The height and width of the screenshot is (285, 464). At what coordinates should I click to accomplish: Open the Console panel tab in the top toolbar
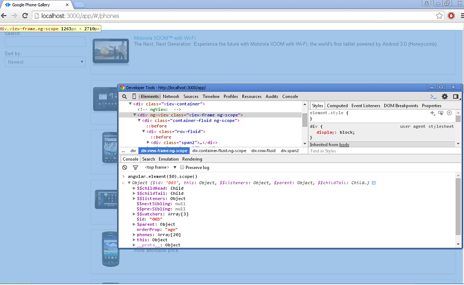pyautogui.click(x=290, y=96)
